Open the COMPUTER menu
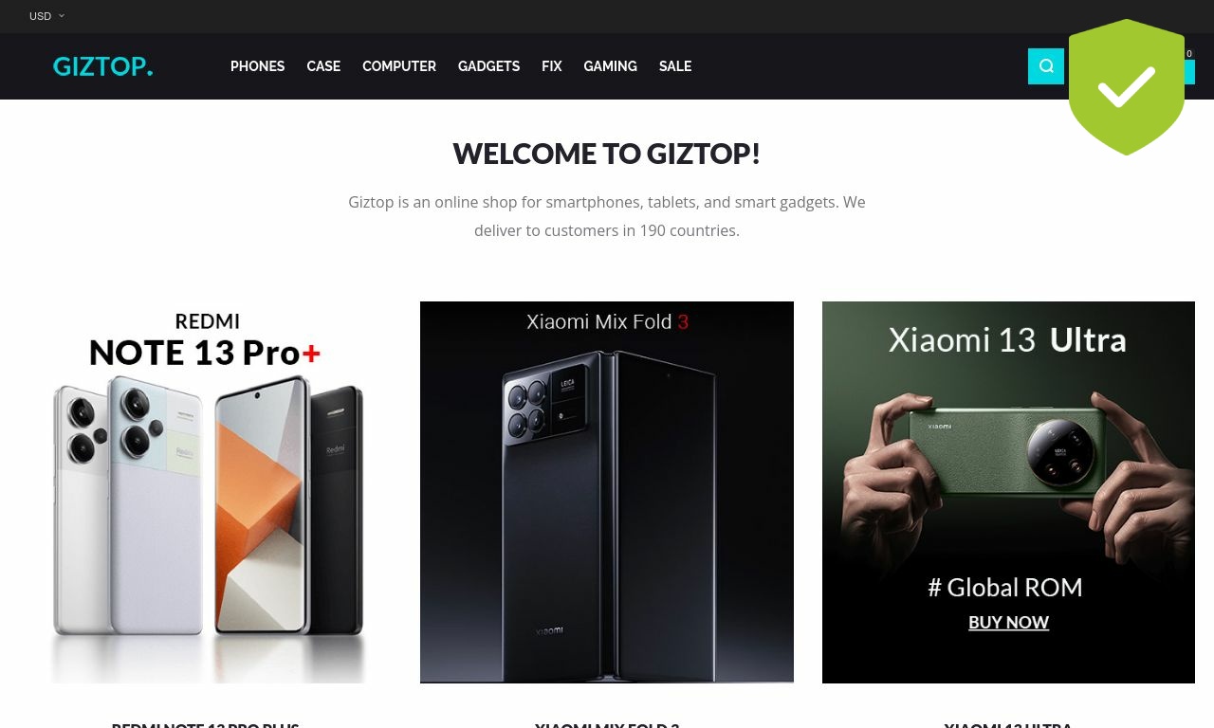The width and height of the screenshot is (1214, 728). [399, 66]
